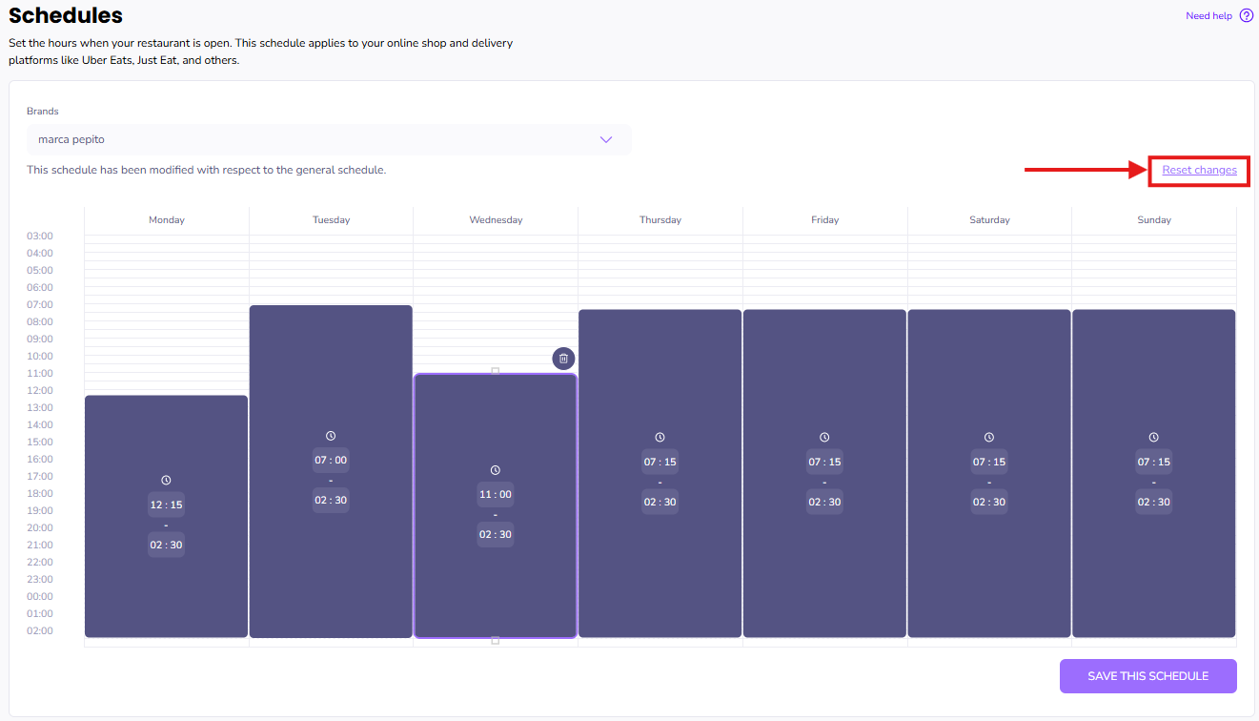Viewport: 1259px width, 721px height.
Task: Click the clock icon in Wednesday block
Action: tap(495, 470)
